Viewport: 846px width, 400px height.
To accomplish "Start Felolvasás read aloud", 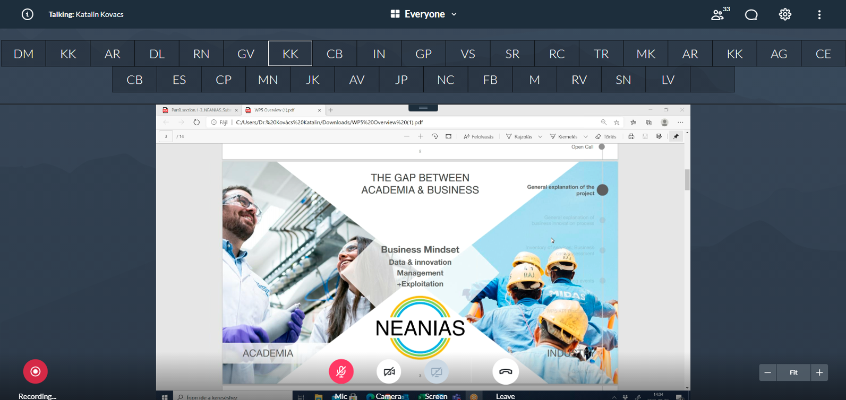I will pos(478,136).
